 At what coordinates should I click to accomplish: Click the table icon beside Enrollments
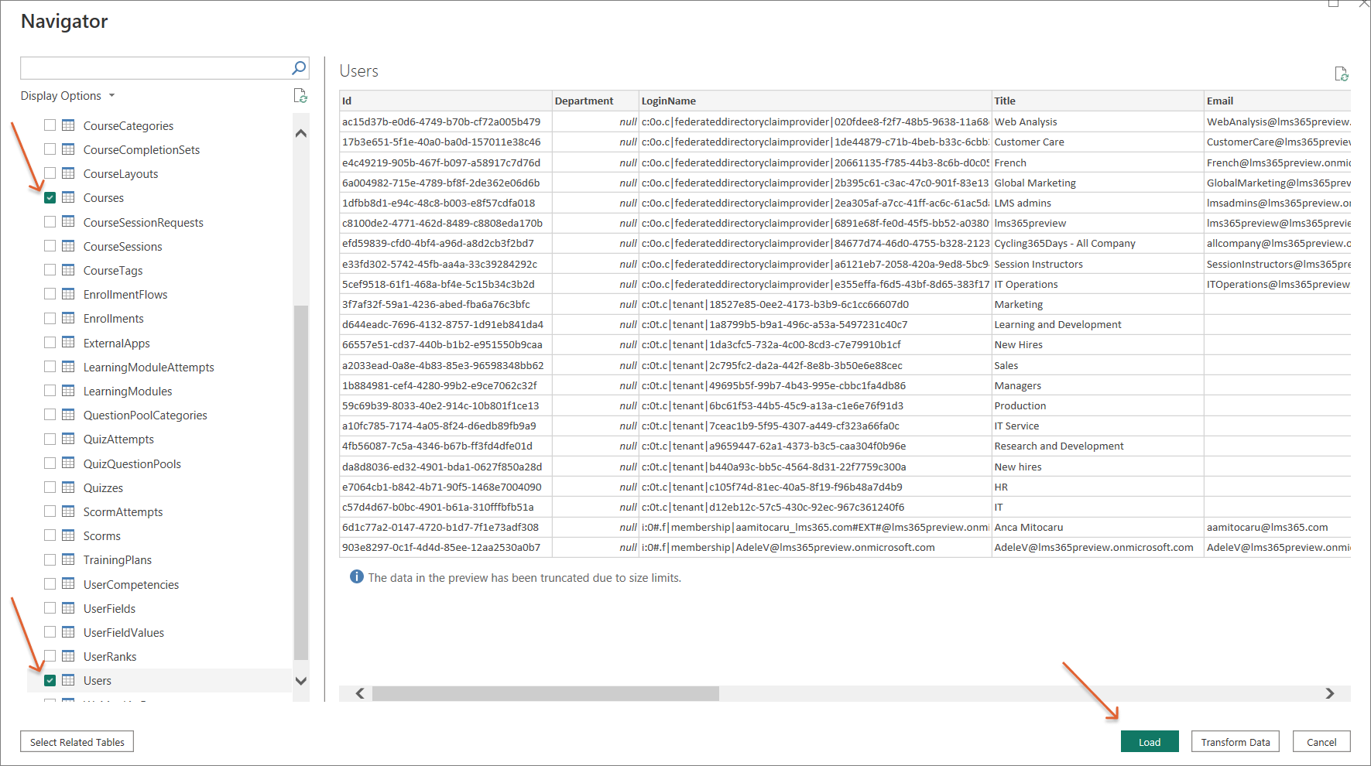coord(68,318)
